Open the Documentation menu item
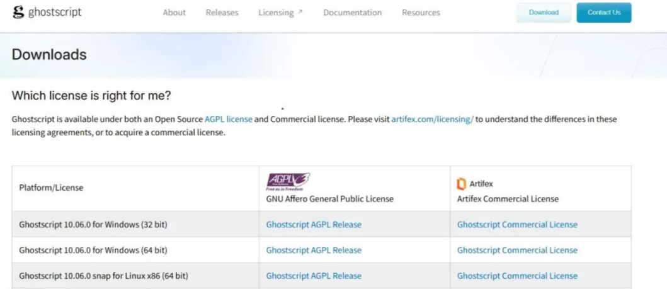Screen dimensions: 667x289 [353, 13]
